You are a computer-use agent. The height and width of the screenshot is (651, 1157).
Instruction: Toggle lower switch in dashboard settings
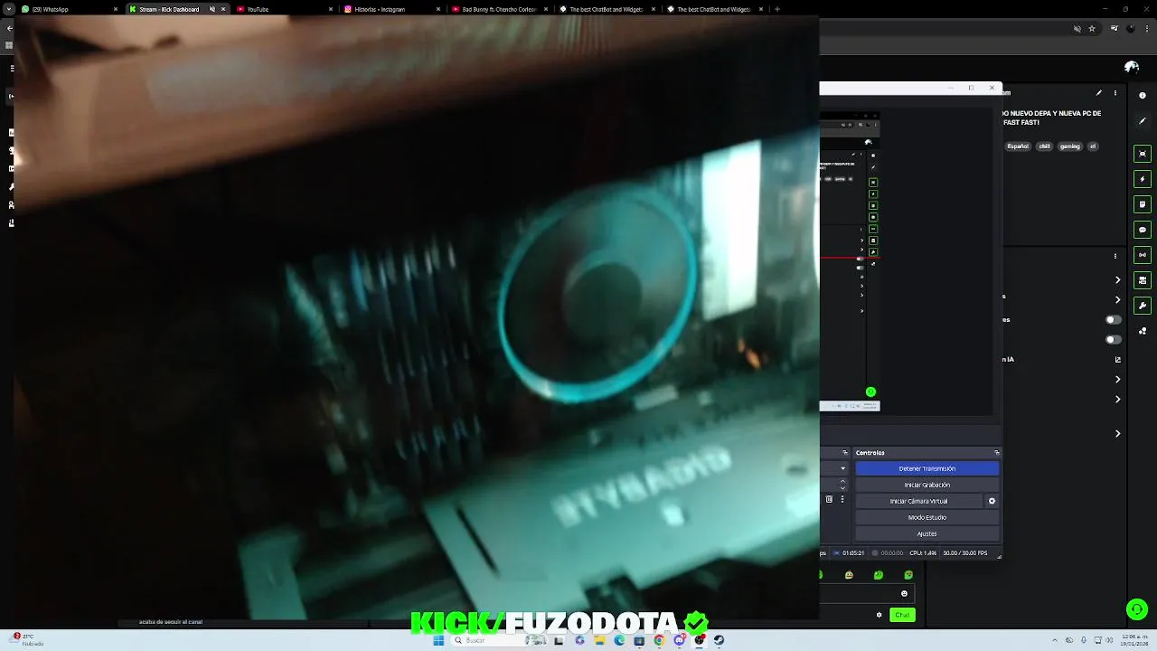(x=1114, y=340)
